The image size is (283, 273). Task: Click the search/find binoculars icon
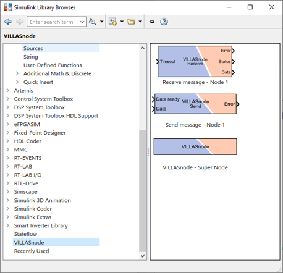point(93,22)
